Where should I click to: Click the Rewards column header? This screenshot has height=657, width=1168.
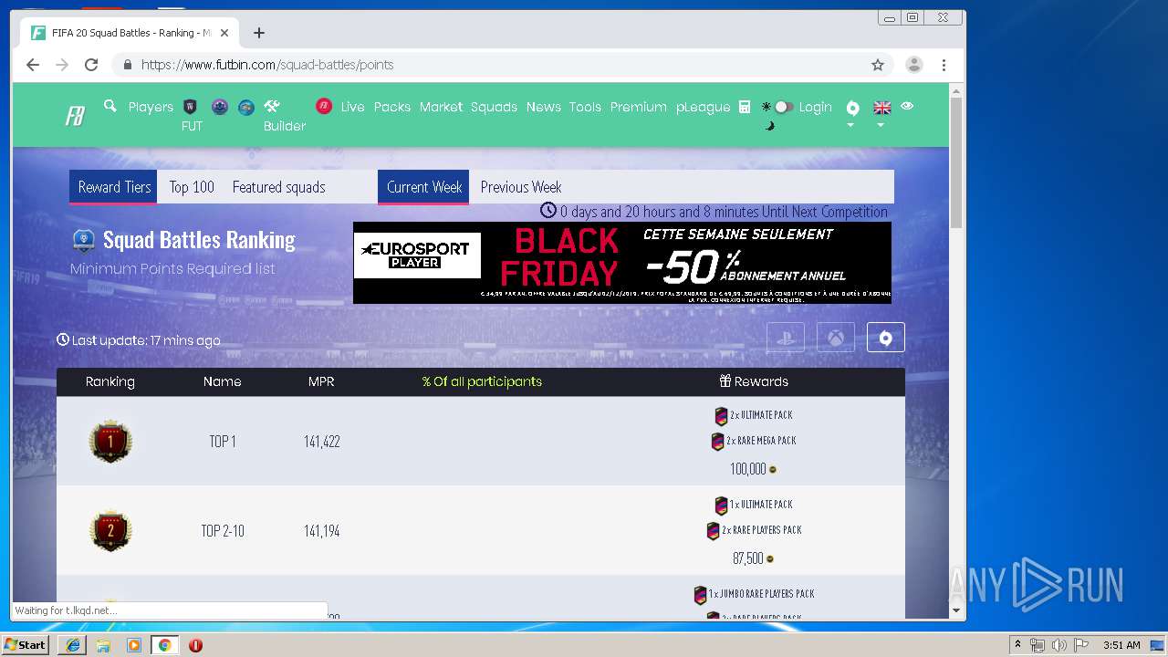[754, 381]
